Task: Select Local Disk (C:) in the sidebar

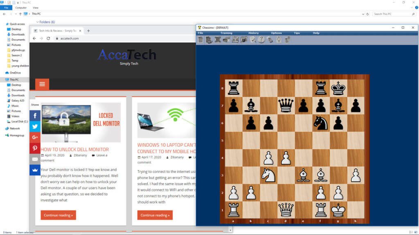Action: 20,122
